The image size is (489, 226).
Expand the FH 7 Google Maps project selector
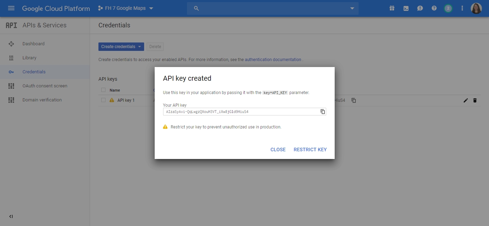click(126, 8)
